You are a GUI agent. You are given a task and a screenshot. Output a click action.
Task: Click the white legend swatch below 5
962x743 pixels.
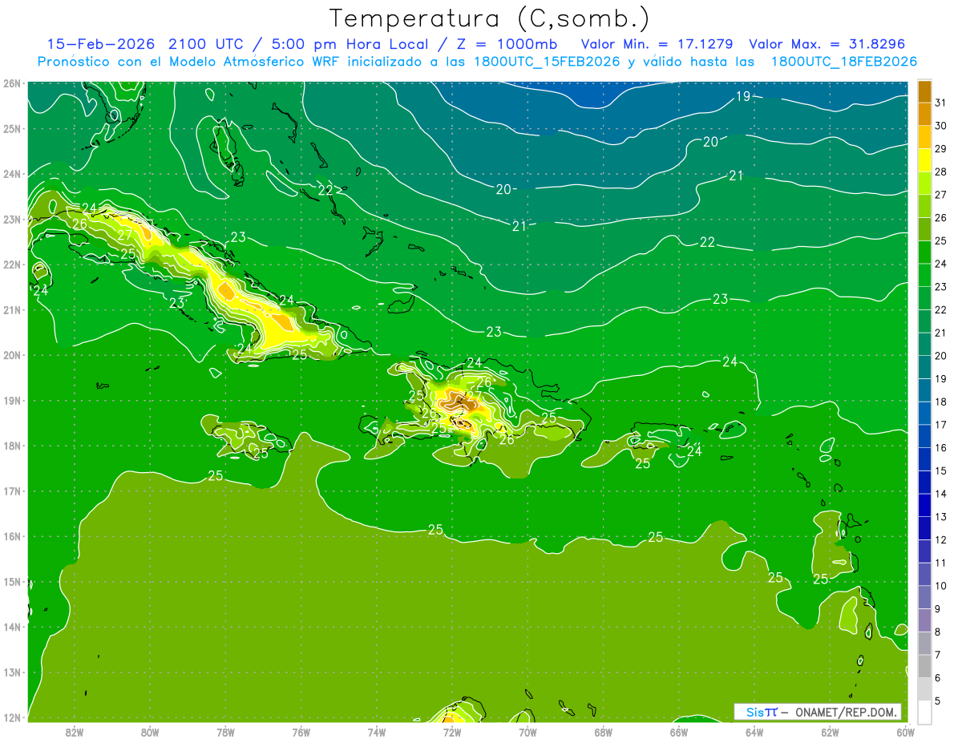click(924, 712)
